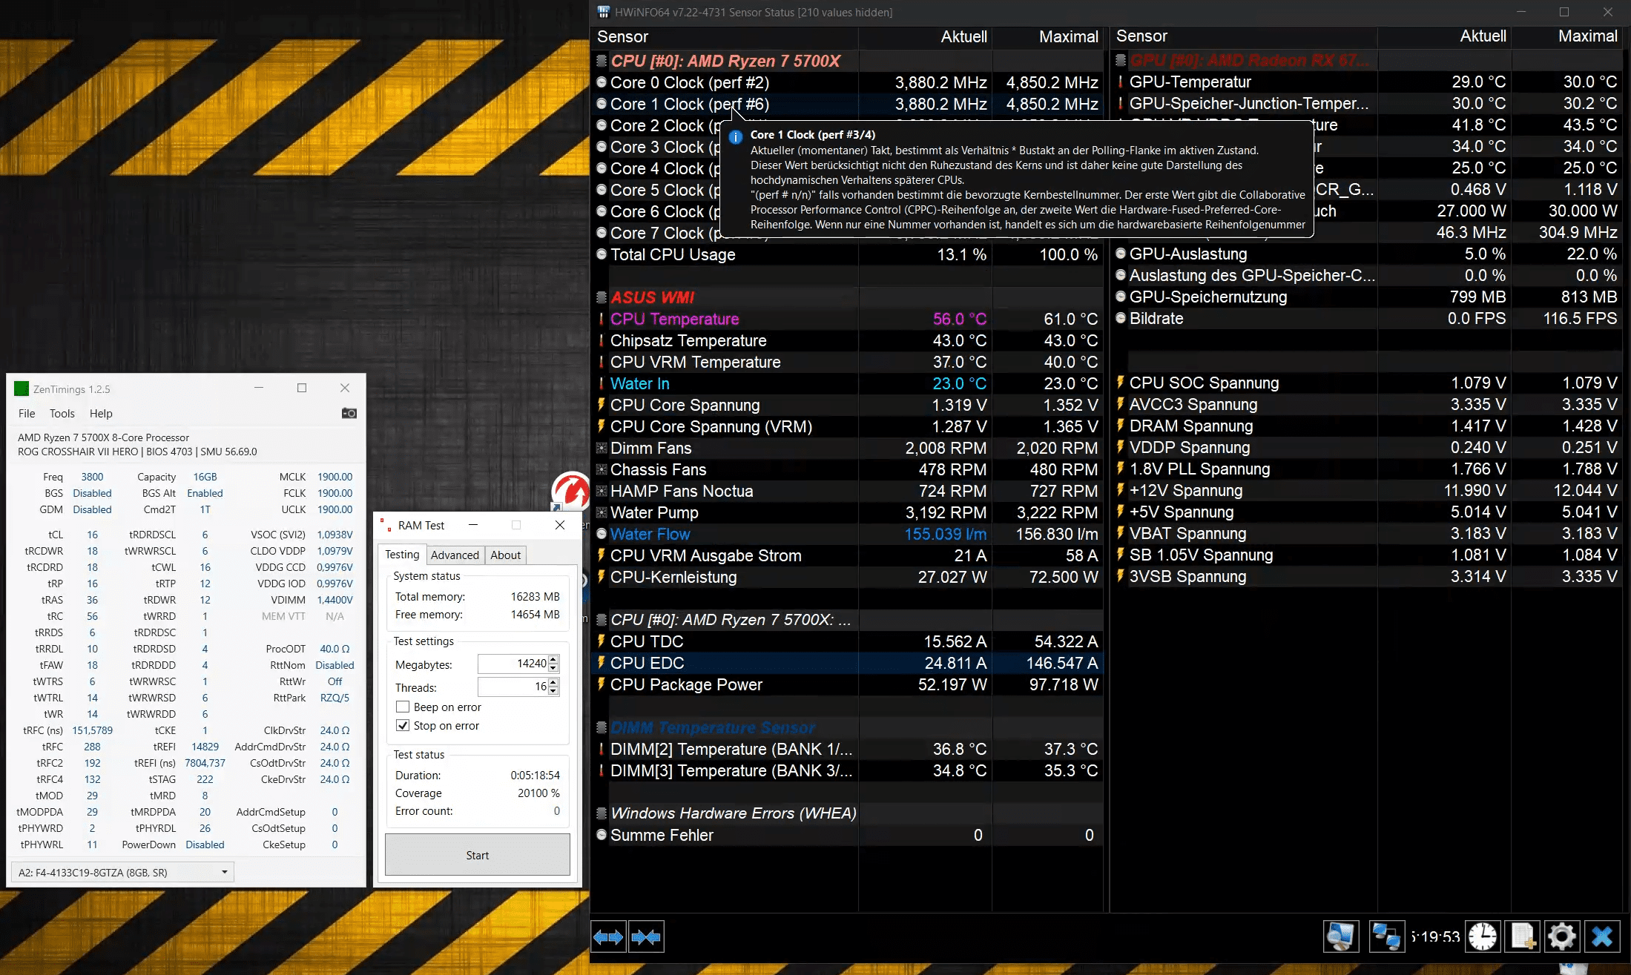Viewport: 1631px width, 975px height.
Task: Open HWiNFO system summary monitor icon
Action: pyautogui.click(x=1341, y=936)
